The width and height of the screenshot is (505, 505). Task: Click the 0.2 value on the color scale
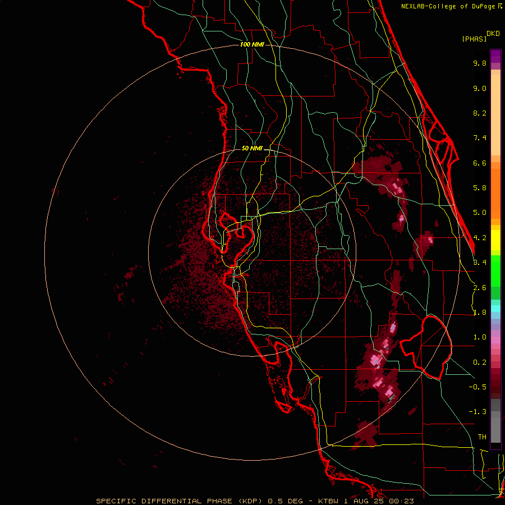coord(480,362)
